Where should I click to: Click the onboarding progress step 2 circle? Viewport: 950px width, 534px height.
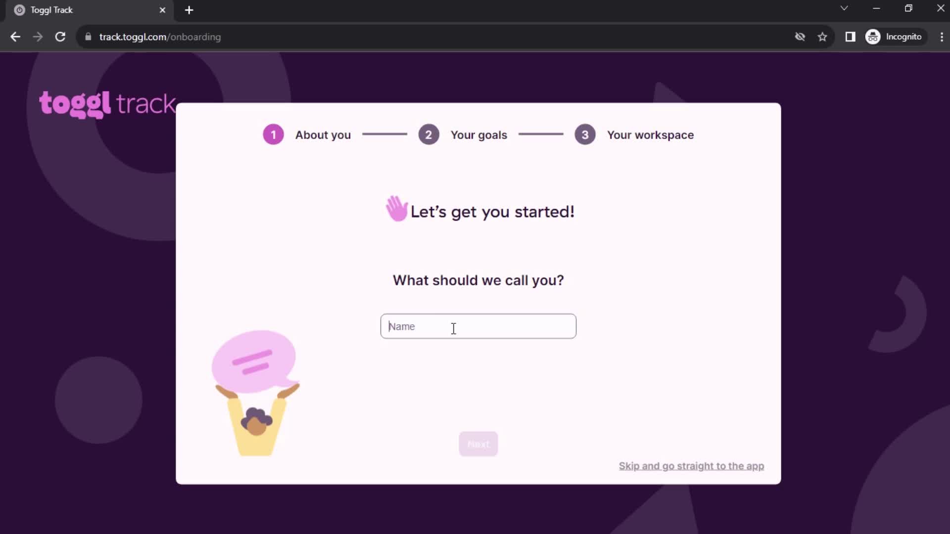[428, 134]
